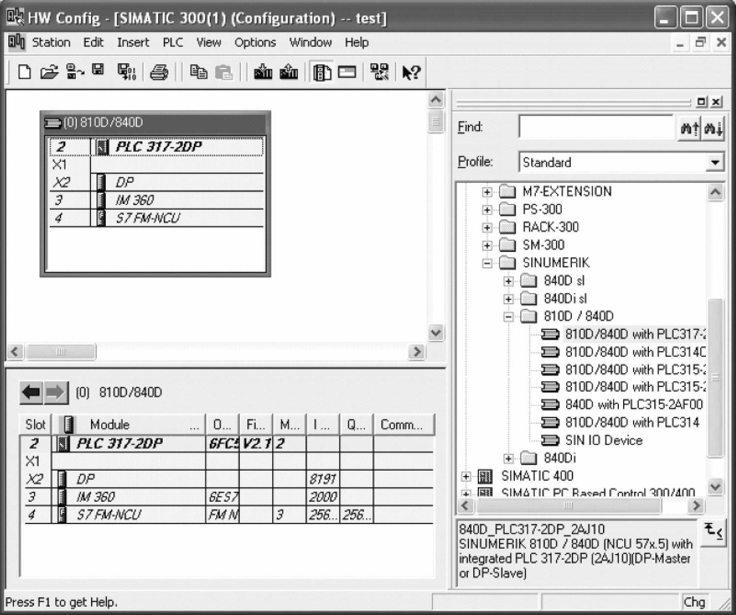The image size is (736, 615).
Task: Open the Insert menu
Action: 133,43
